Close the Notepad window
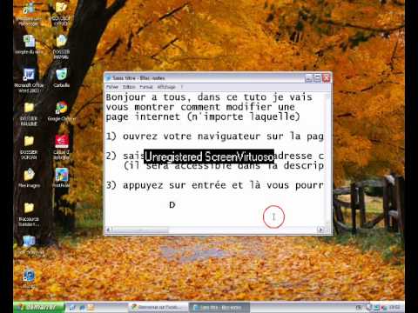418x313 pixels. click(x=327, y=77)
